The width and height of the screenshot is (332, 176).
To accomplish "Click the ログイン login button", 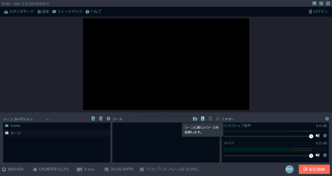I will (x=318, y=12).
